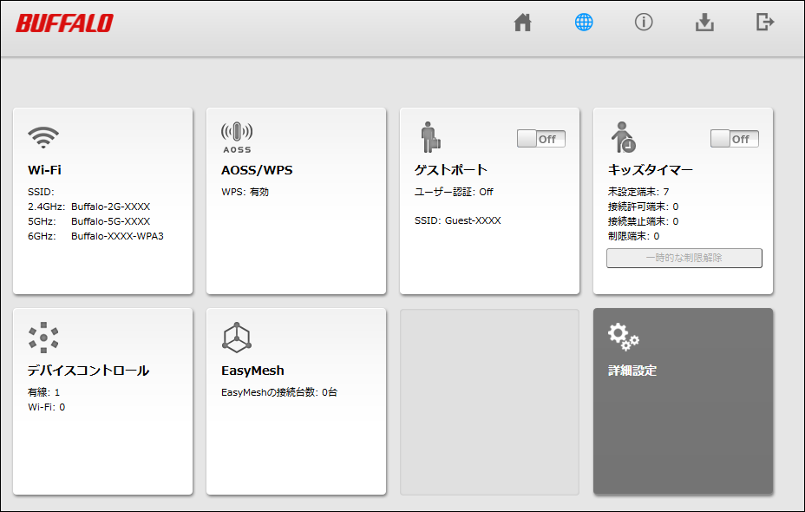Click the home icon in header
The height and width of the screenshot is (512, 805).
[522, 23]
